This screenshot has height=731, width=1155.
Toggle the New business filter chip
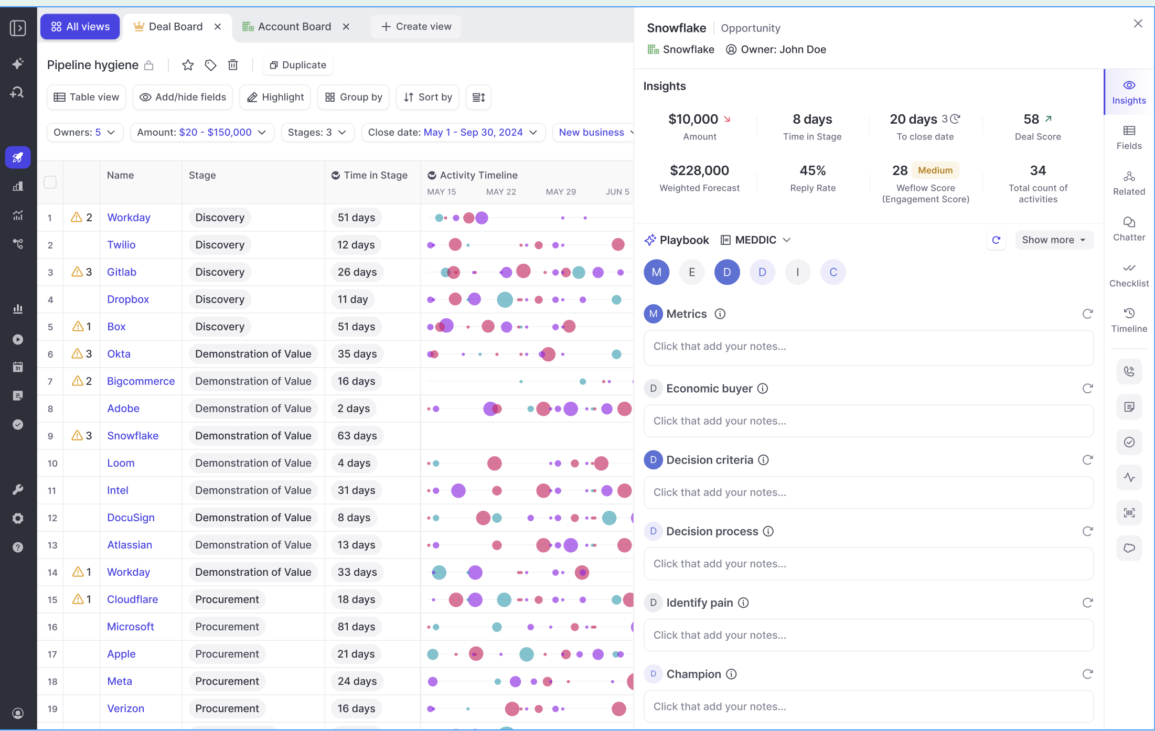[x=593, y=132]
